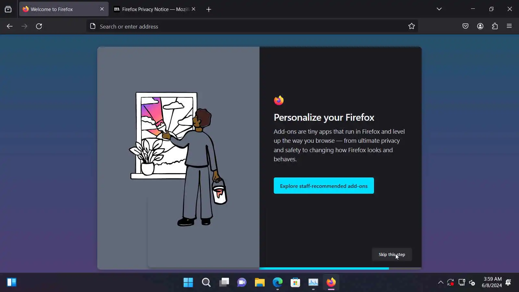Click the onboarding progress bar
This screenshot has width=519, height=292.
click(x=340, y=268)
